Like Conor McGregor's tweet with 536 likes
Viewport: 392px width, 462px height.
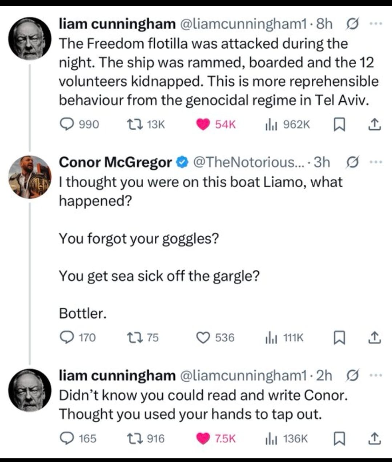(203, 338)
